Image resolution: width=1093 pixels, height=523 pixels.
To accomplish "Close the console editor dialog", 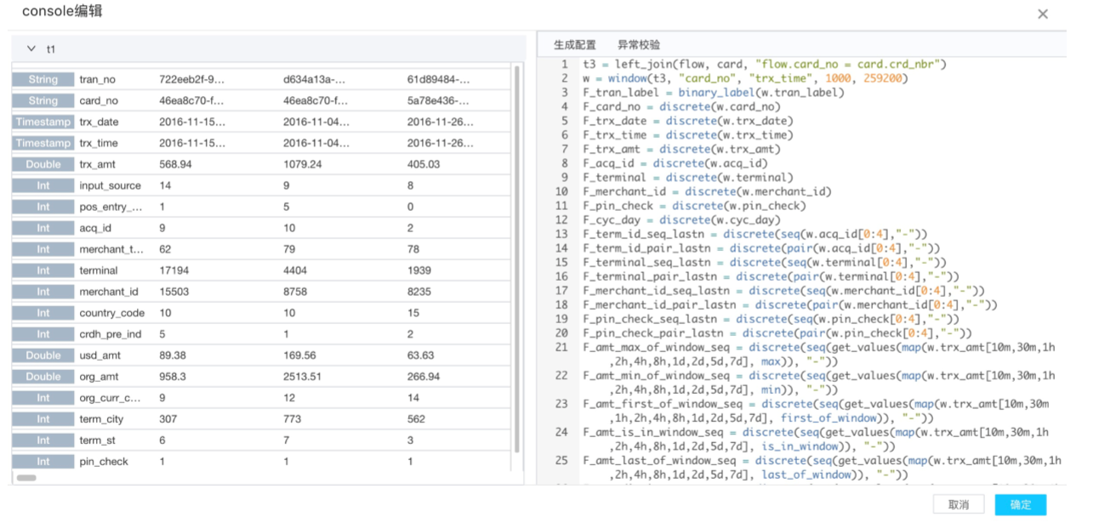I will 1042,14.
